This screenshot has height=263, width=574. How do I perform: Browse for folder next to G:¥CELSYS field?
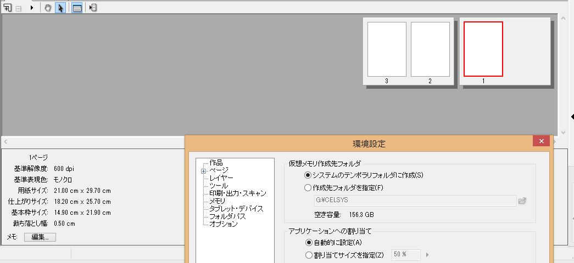coord(522,201)
